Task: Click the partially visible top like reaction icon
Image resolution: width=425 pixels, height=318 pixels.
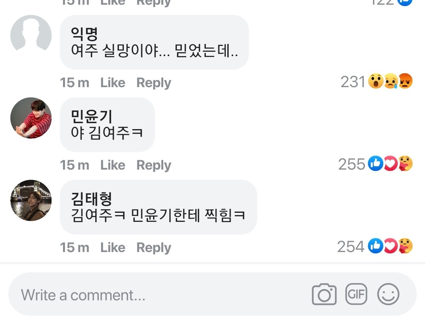Action: [x=405, y=2]
